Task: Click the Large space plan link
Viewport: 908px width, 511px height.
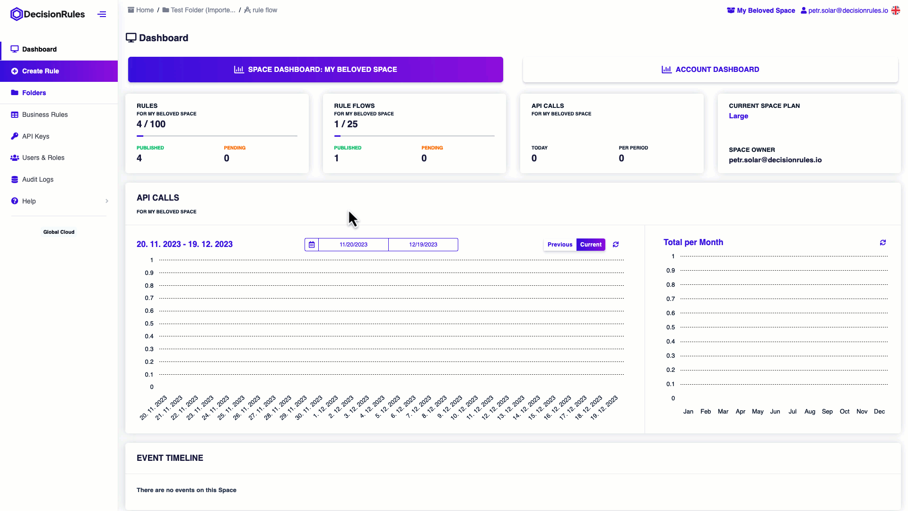Action: pos(738,116)
